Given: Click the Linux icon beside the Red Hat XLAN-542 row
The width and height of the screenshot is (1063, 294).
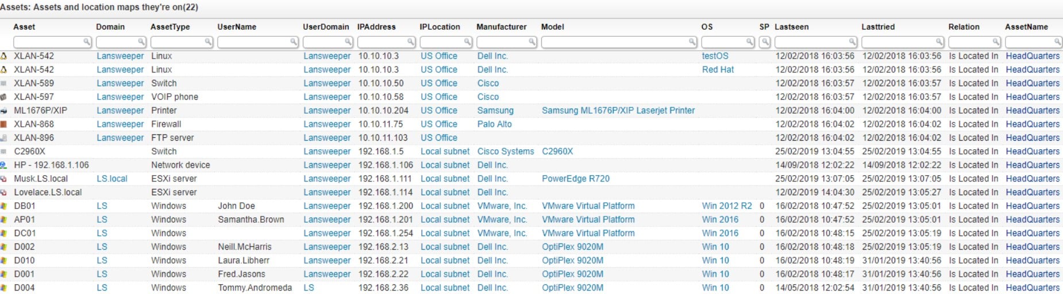Looking at the screenshot, I should coord(3,70).
